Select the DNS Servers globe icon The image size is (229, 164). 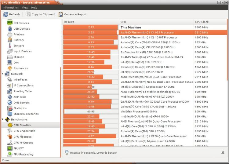tap(10, 103)
